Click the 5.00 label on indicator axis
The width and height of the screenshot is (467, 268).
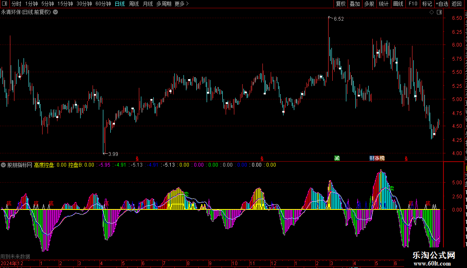457,182
